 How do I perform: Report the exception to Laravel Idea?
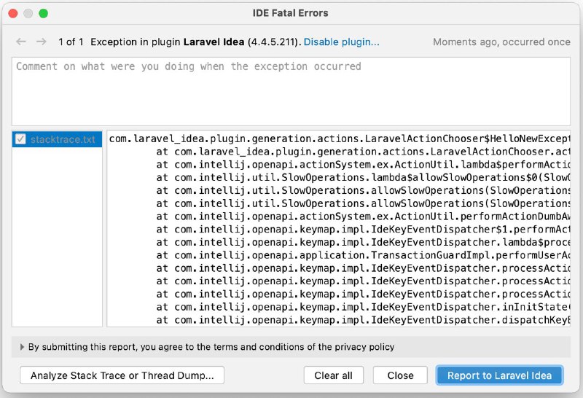tap(499, 375)
